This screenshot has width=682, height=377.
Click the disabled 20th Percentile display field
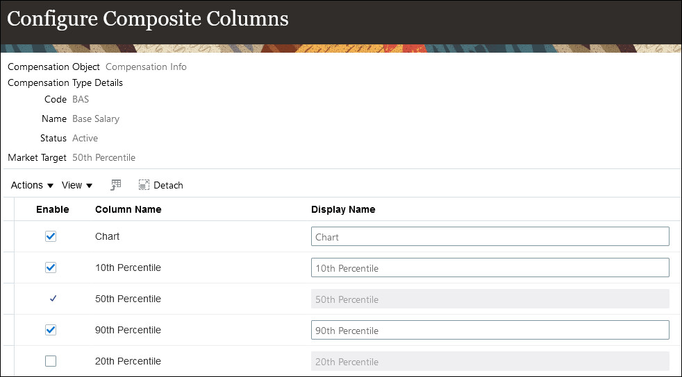click(x=490, y=361)
